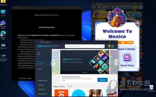This screenshot has height=97, width=156.
Task: Open the Amazon Coins balance icon
Action: click(109, 46)
